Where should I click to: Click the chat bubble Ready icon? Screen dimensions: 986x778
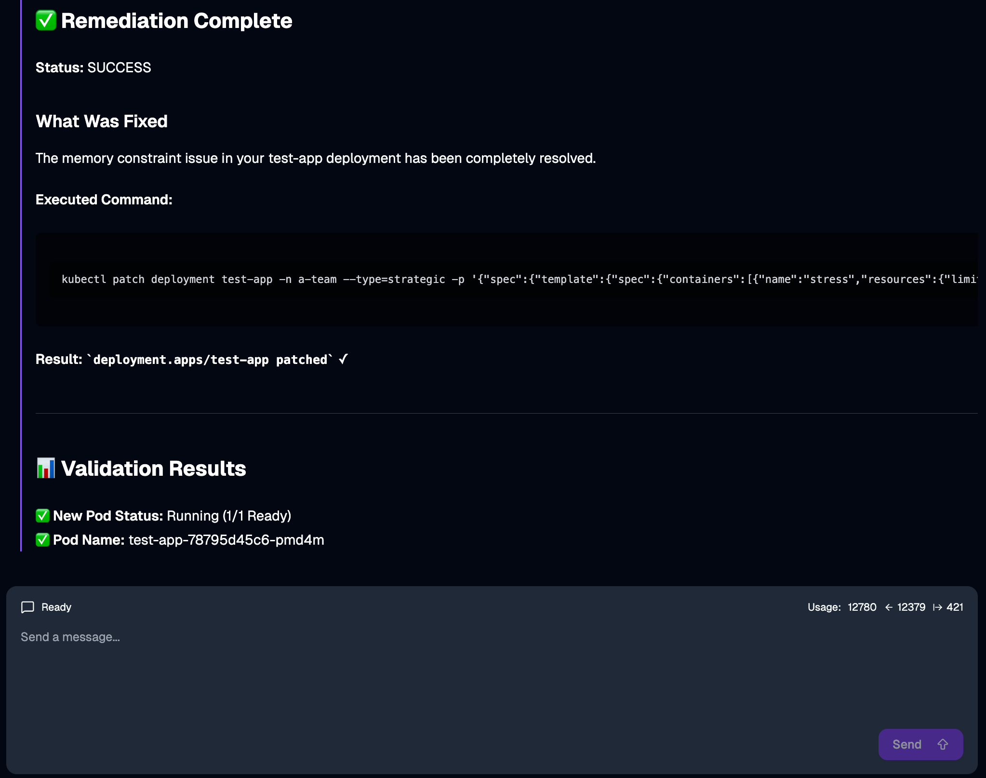[27, 607]
